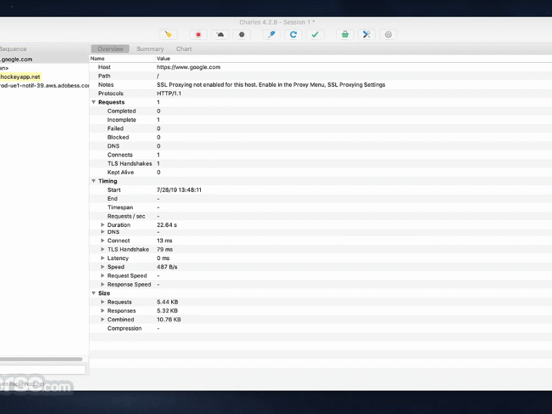
Task: Expand the Combined size row
Action: (102, 319)
